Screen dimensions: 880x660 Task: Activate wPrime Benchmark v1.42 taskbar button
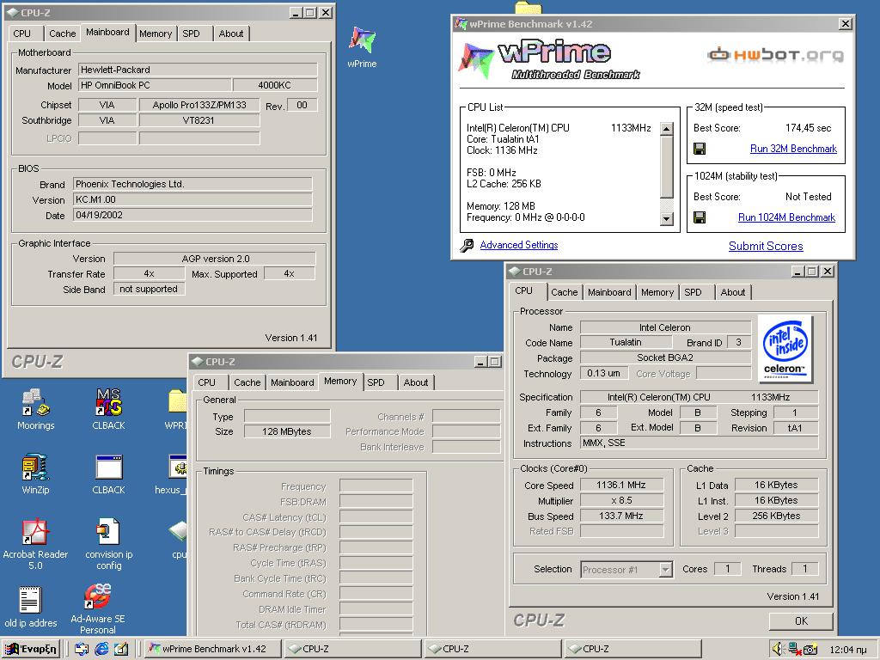coord(213,649)
